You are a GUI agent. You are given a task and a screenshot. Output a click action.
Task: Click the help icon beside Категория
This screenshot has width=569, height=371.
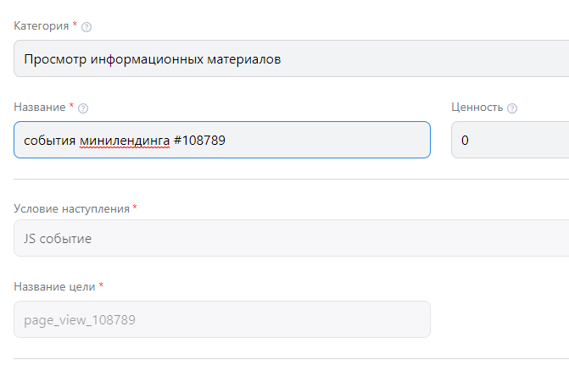coord(86,27)
